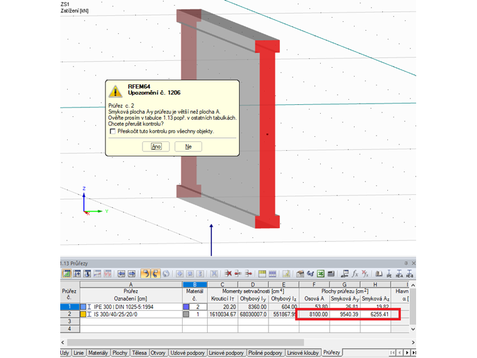Viewport: 477px width, 358px height.
Task: Switch to the Tělesa tab
Action: point(139,352)
